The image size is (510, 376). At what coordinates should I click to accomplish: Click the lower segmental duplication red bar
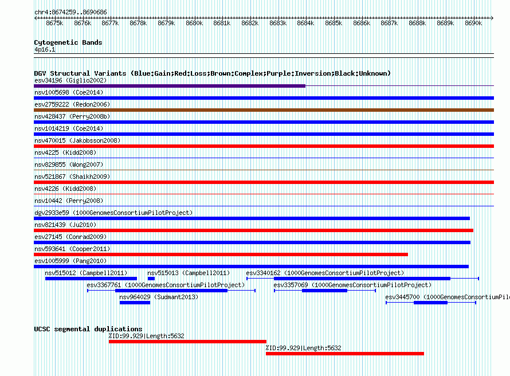pyautogui.click(x=345, y=354)
